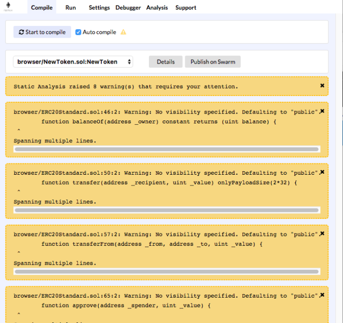343x323 pixels.
Task: Click the balanceOf warning horizontal scrollbar
Action: coord(167,149)
